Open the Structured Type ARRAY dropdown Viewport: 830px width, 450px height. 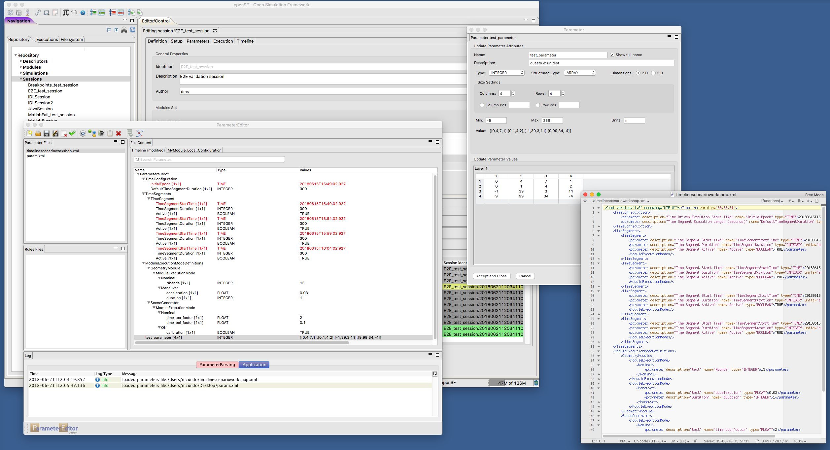coord(580,73)
